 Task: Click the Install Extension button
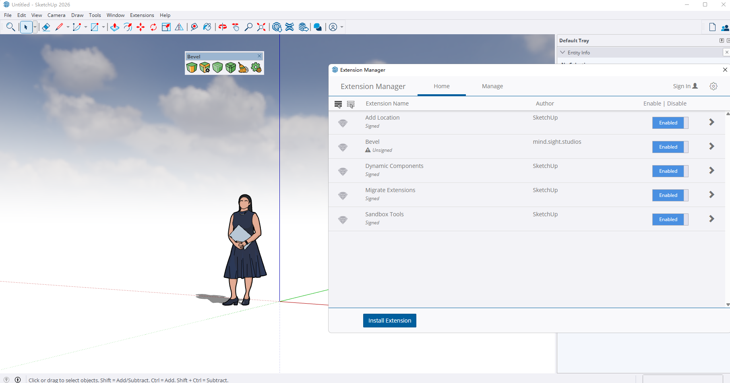click(x=389, y=321)
